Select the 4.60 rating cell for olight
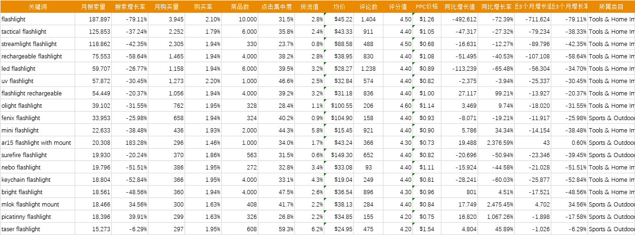Viewport: 635px width, 235px height. 398,106
